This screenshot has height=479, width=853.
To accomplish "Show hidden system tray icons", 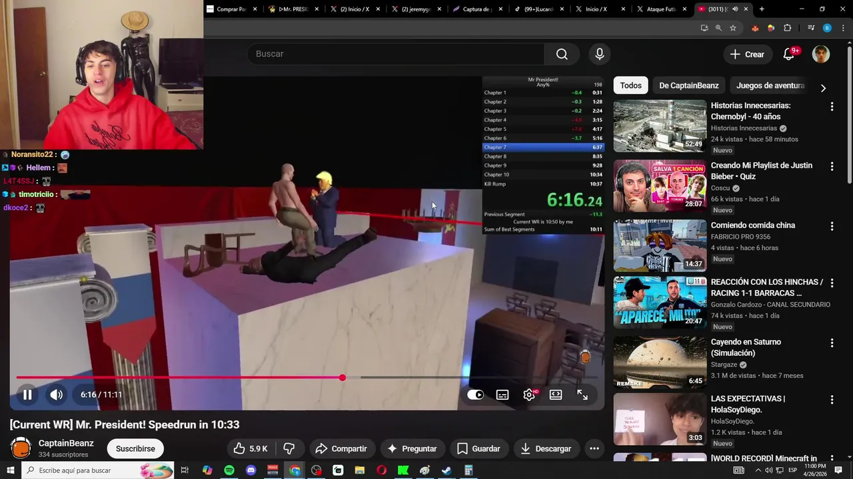I will tap(757, 470).
